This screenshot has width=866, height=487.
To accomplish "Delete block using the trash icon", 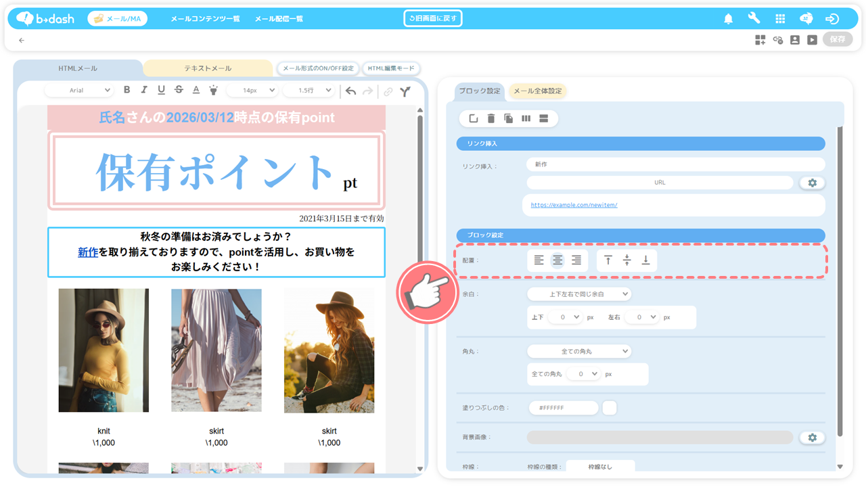I will coord(491,119).
